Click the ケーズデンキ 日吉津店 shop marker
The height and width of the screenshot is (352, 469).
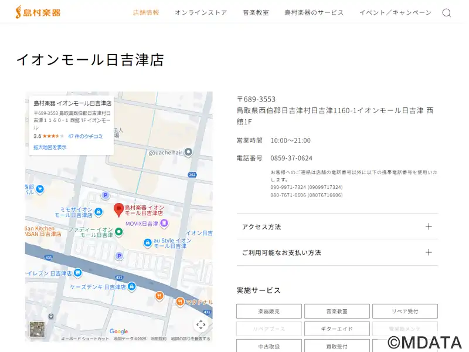[131, 286]
